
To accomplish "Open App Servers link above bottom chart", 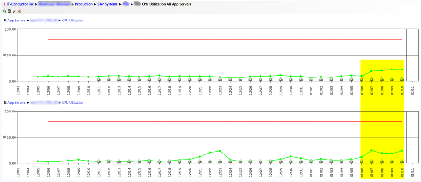I will (17, 102).
